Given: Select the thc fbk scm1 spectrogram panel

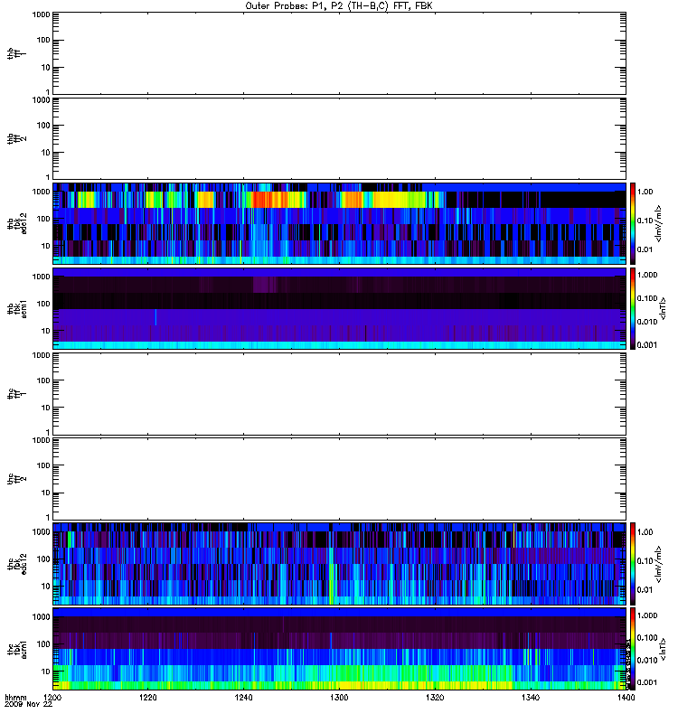Looking at the screenshot, I should tap(340, 649).
